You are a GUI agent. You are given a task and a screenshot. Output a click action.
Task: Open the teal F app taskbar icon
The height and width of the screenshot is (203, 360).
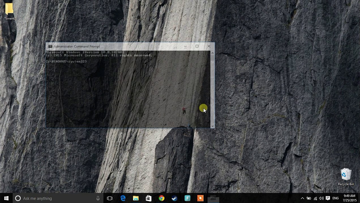coord(187,198)
